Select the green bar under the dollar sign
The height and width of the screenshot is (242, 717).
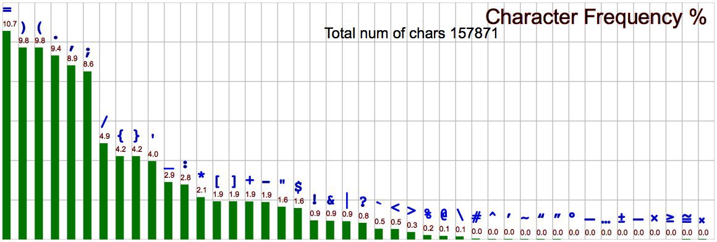(x=298, y=223)
